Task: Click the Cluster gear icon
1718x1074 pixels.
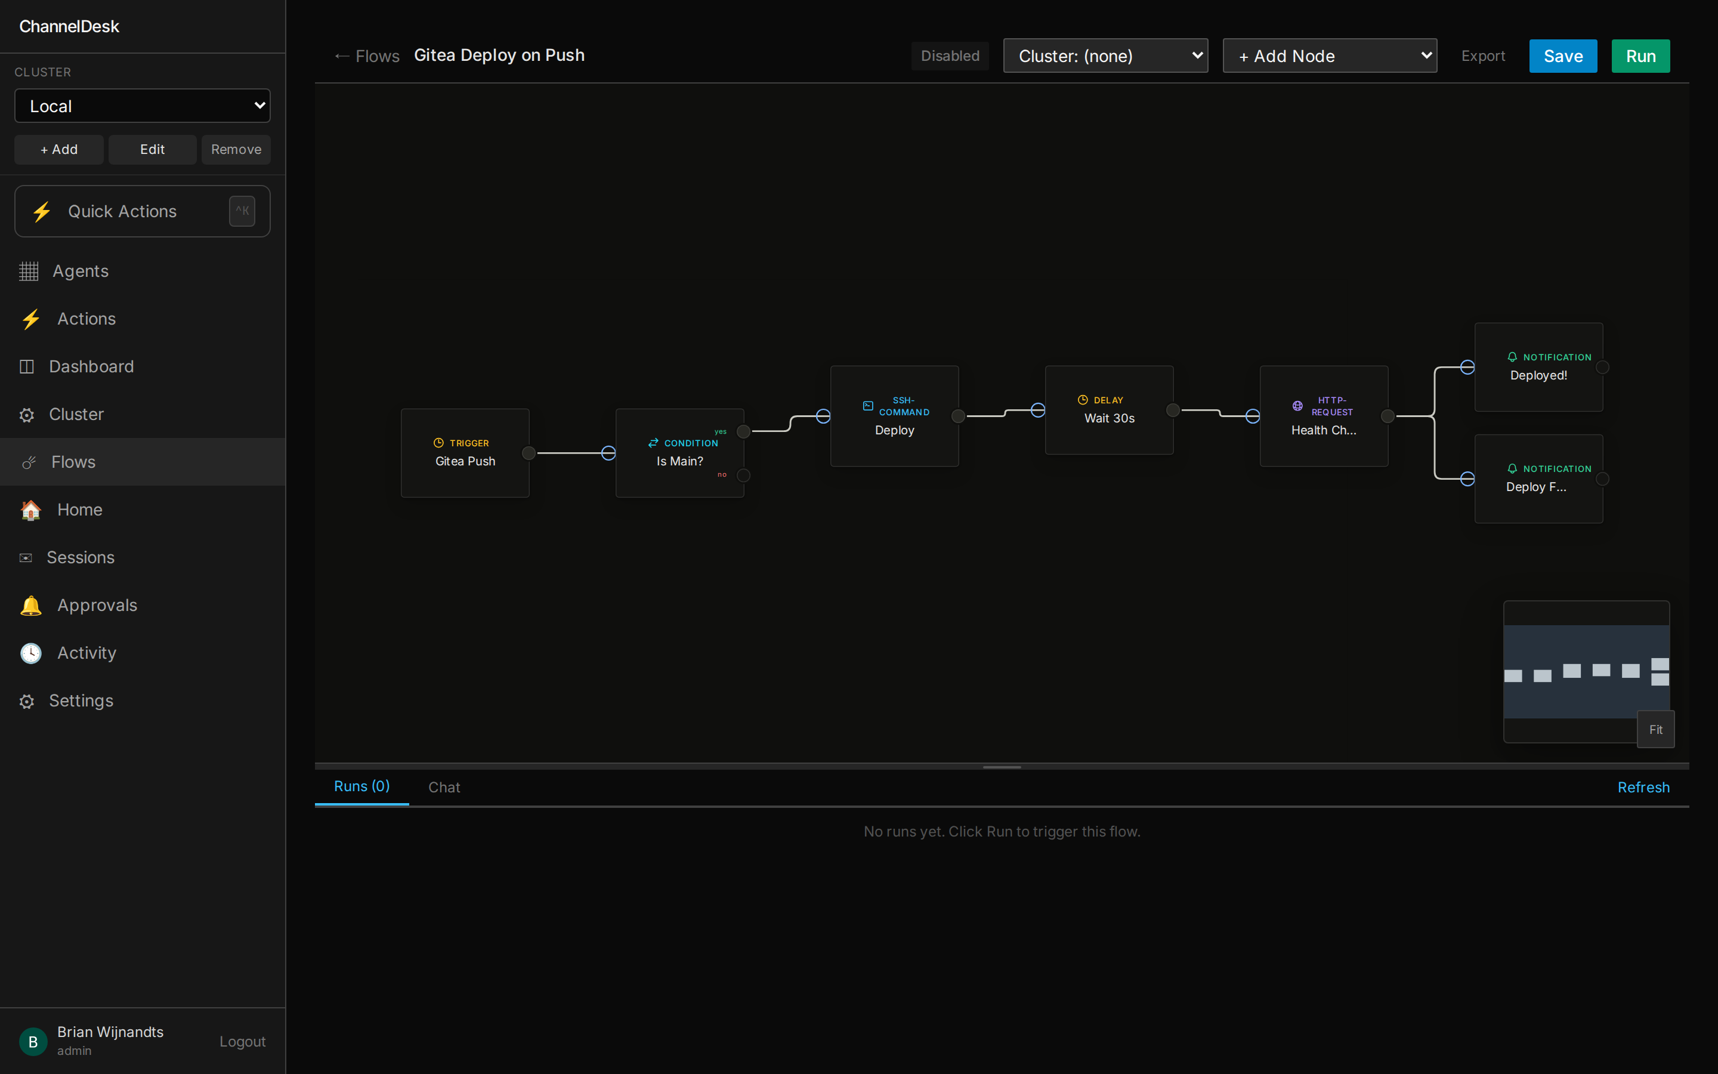Action: point(26,415)
